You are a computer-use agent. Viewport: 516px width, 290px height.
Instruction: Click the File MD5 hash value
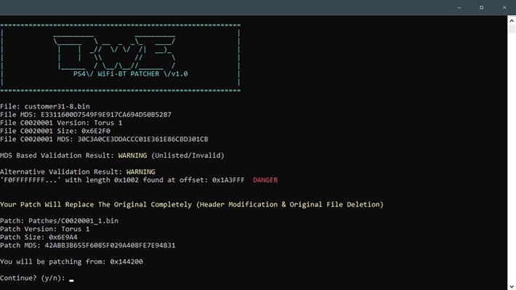[106, 115]
